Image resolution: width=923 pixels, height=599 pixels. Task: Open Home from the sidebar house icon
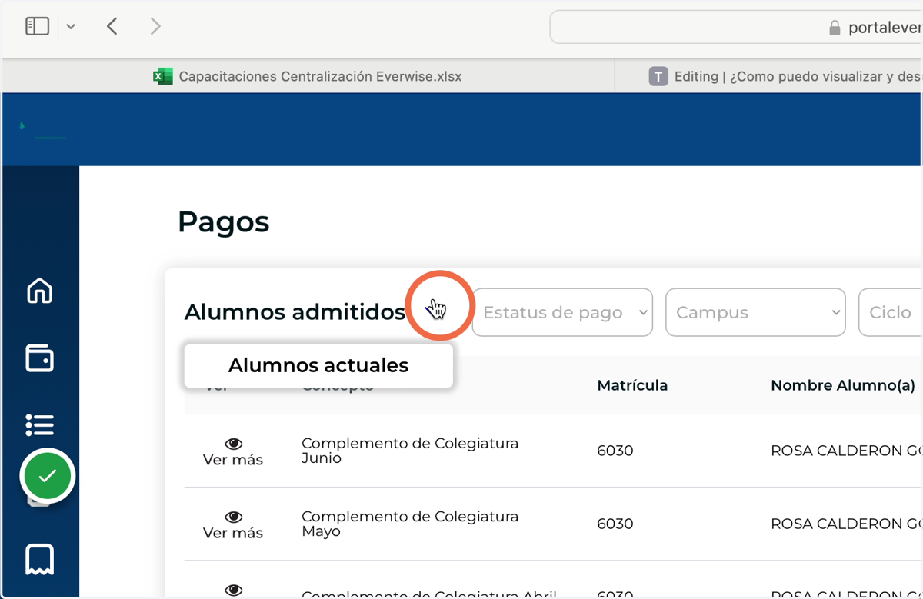tap(40, 291)
